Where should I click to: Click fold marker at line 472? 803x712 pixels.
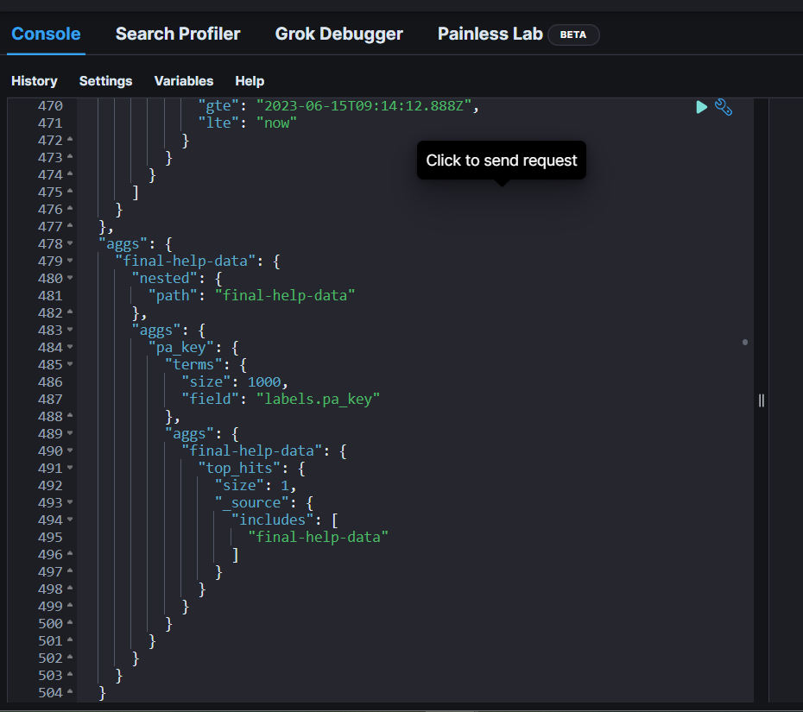[70, 139]
